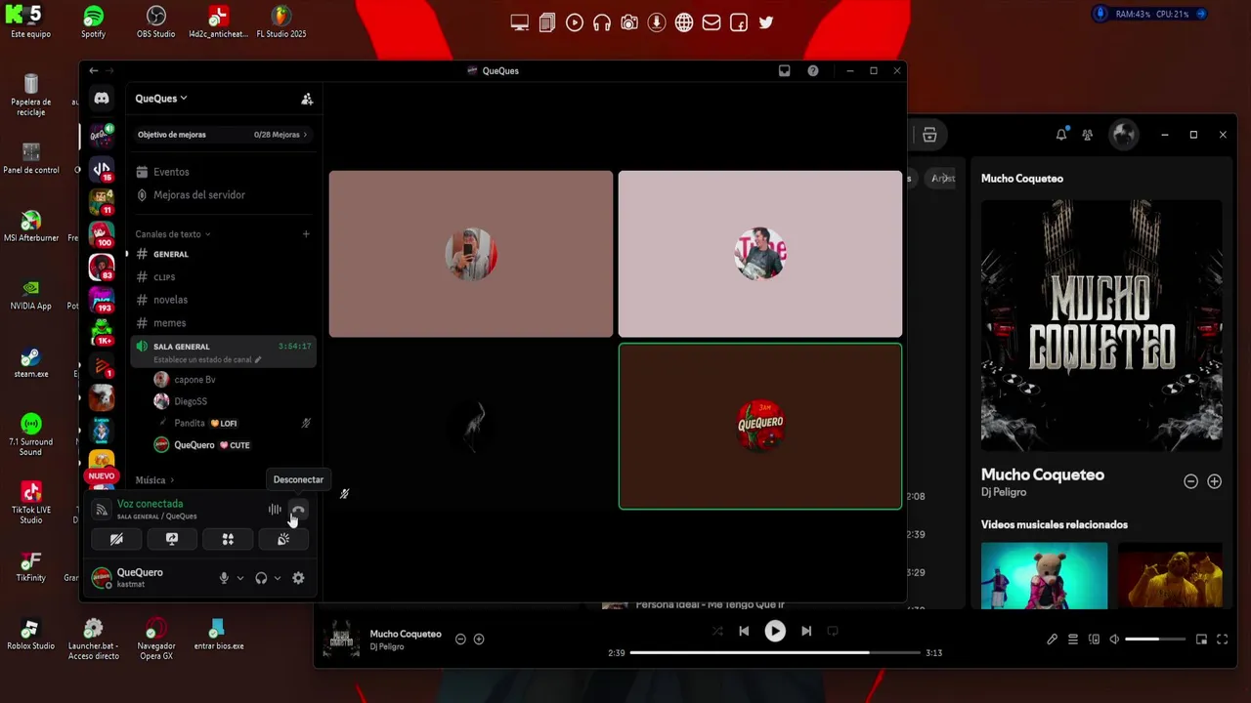This screenshot has height=703, width=1251.
Task: Mute Spotify volume speaker
Action: (x=1114, y=640)
